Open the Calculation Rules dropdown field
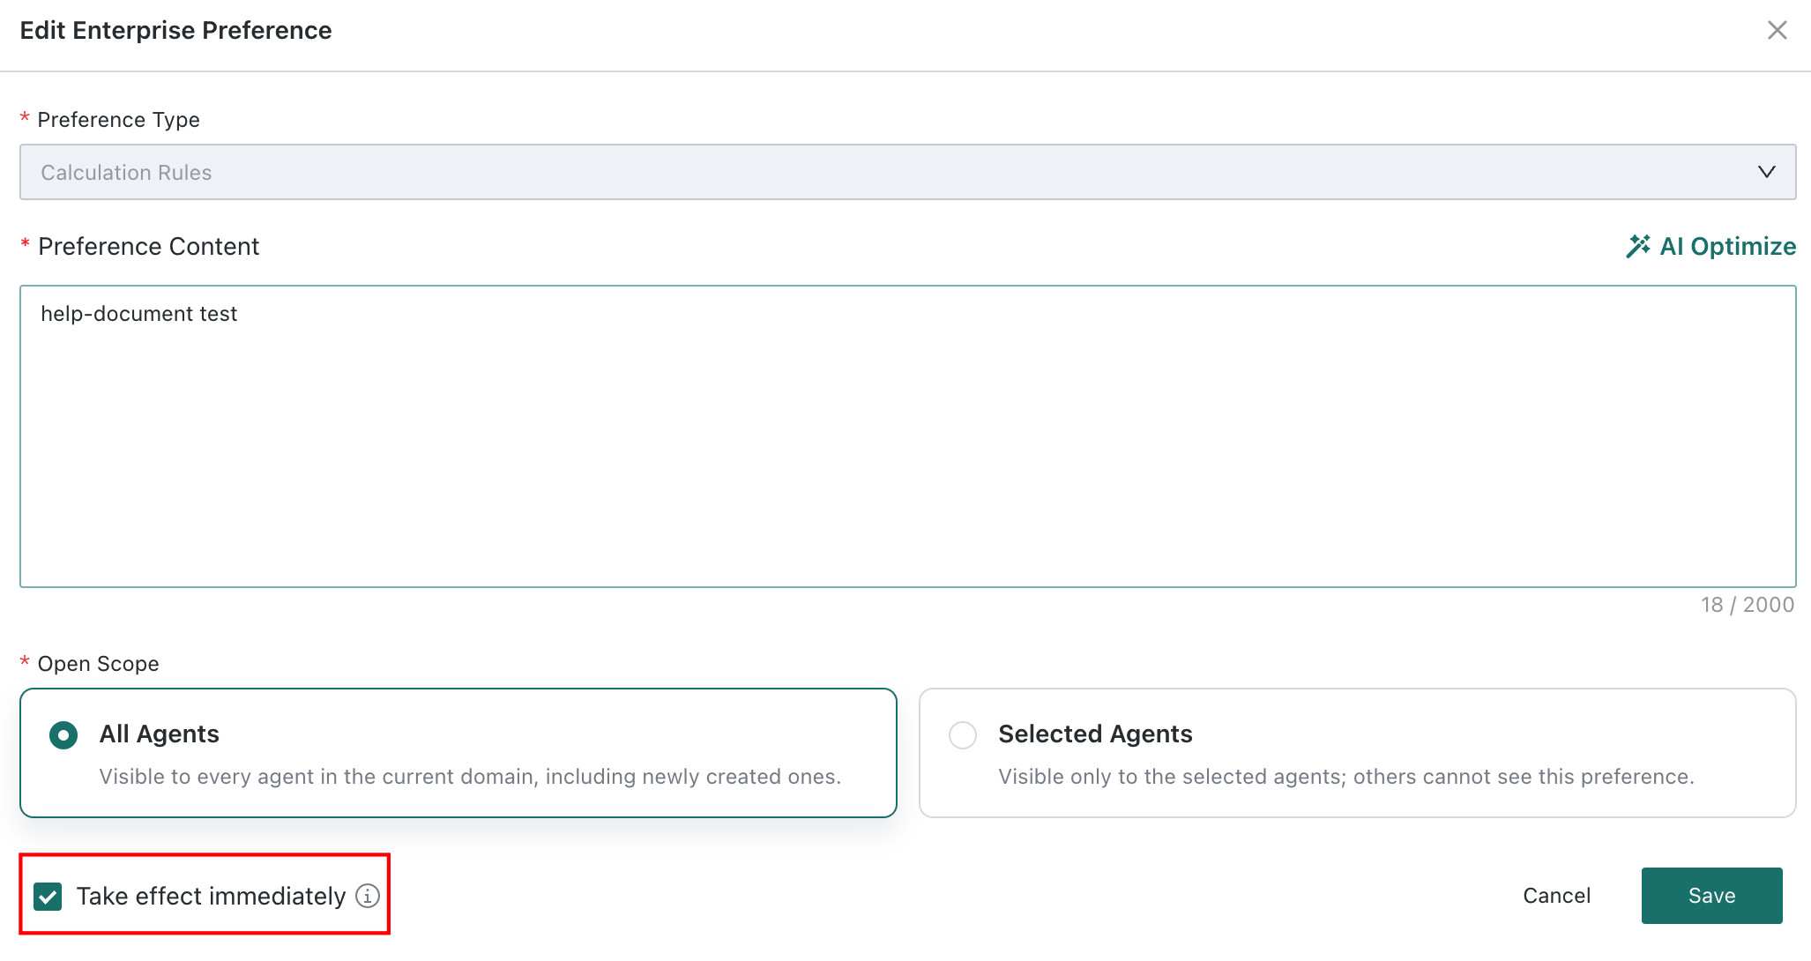This screenshot has height=961, width=1811. click(x=907, y=172)
